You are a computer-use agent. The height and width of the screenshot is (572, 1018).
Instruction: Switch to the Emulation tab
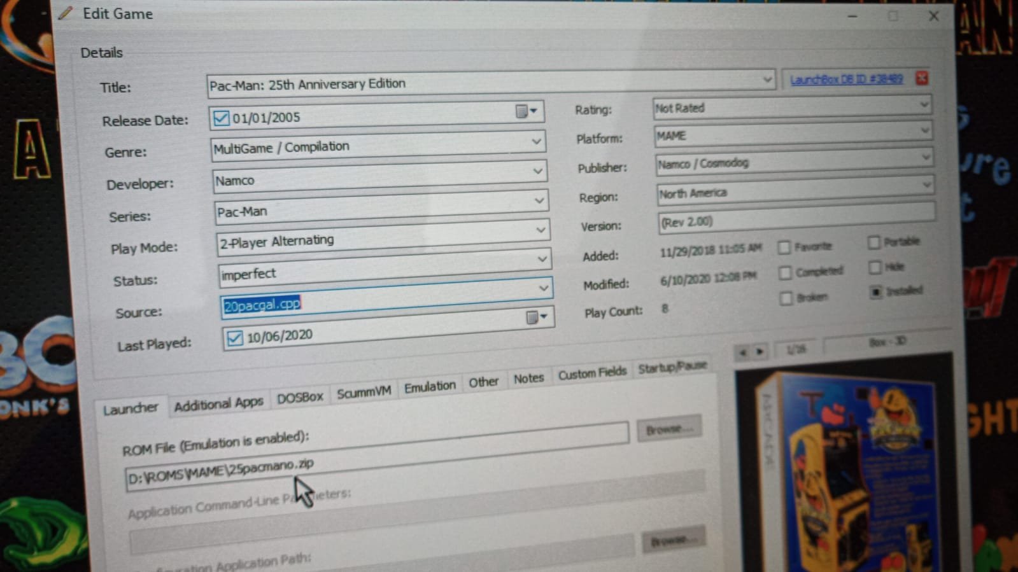point(430,386)
